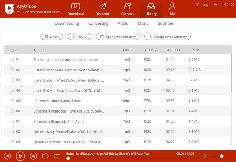The width and height of the screenshot is (236, 162).
Task: Check the box for track 08
Action: [x=12, y=131]
